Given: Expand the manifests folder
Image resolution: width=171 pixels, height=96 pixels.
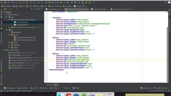Looking at the screenshot, I should pos(6,15).
